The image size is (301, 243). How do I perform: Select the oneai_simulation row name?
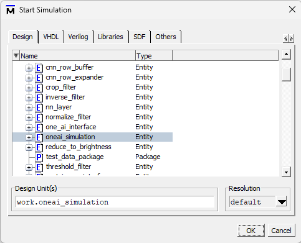70,137
